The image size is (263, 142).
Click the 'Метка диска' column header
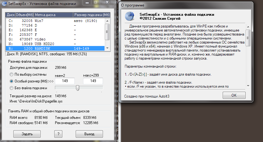click(53, 15)
